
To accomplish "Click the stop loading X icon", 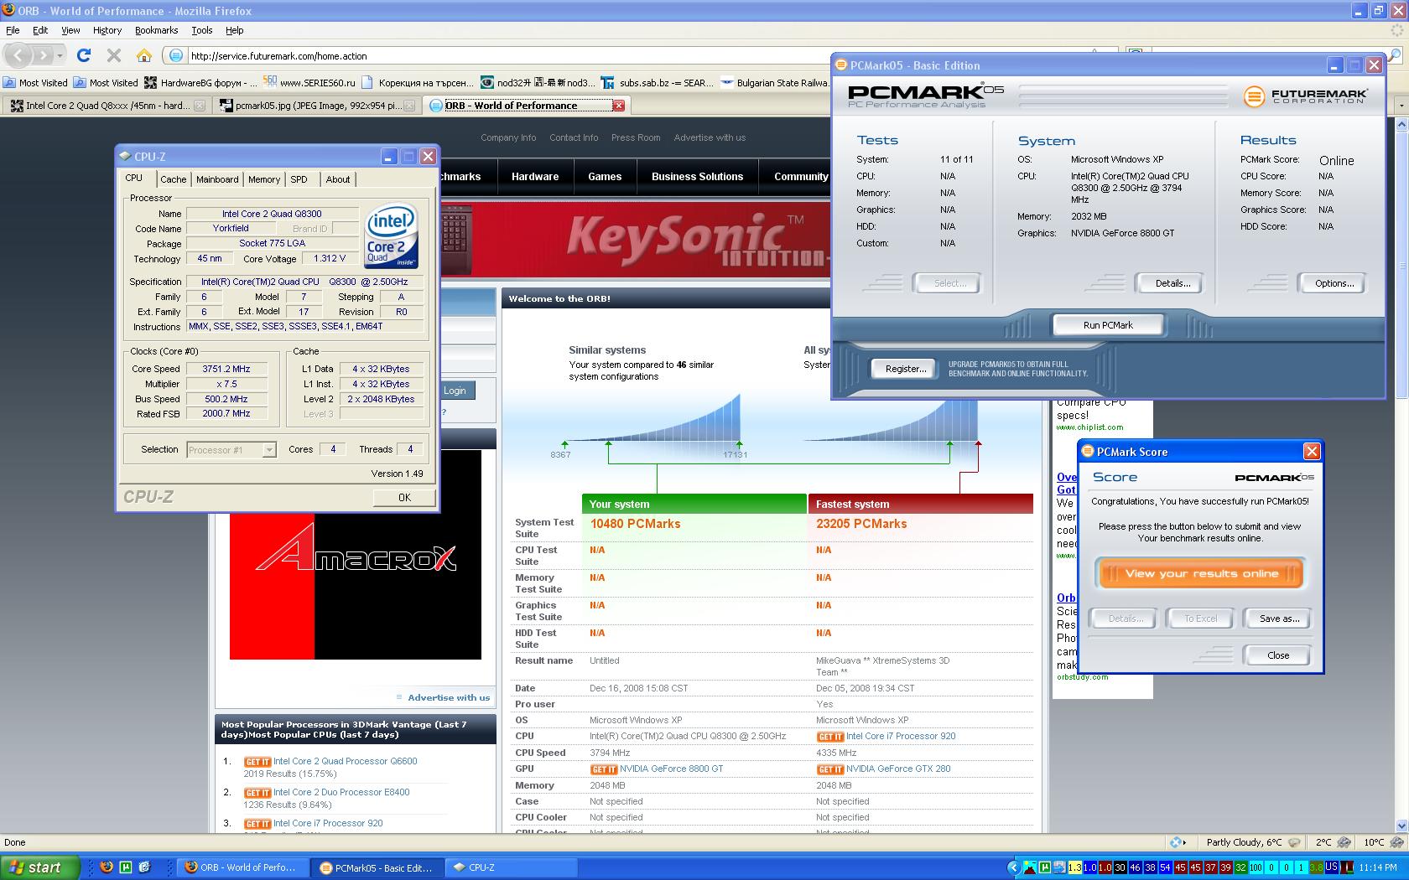I will [114, 55].
